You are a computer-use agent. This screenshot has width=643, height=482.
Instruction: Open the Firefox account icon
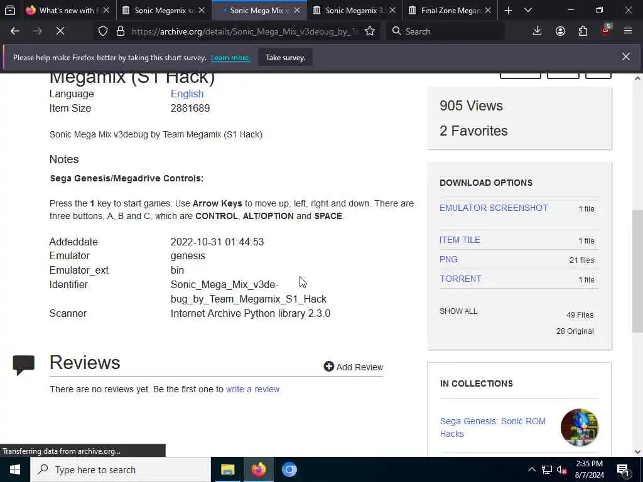[x=560, y=31]
